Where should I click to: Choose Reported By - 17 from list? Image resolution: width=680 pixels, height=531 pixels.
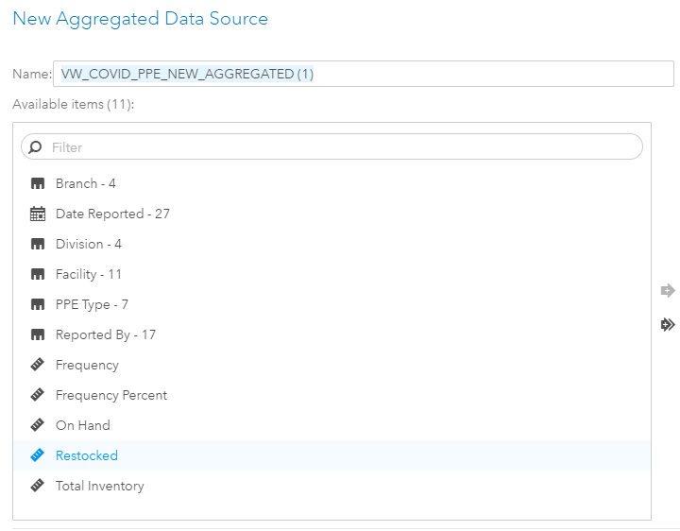tap(106, 334)
